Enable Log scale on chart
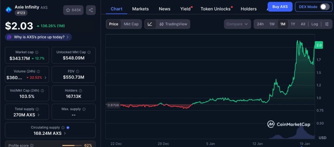This screenshot has width=334, height=147. (x=315, y=24)
